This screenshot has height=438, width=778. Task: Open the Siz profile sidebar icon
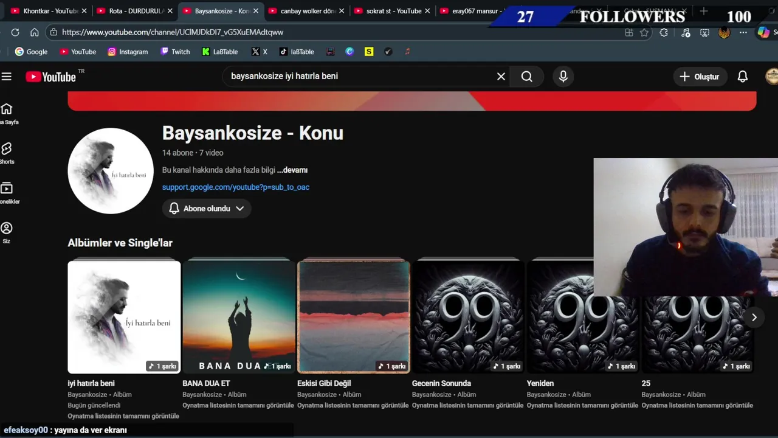click(7, 233)
